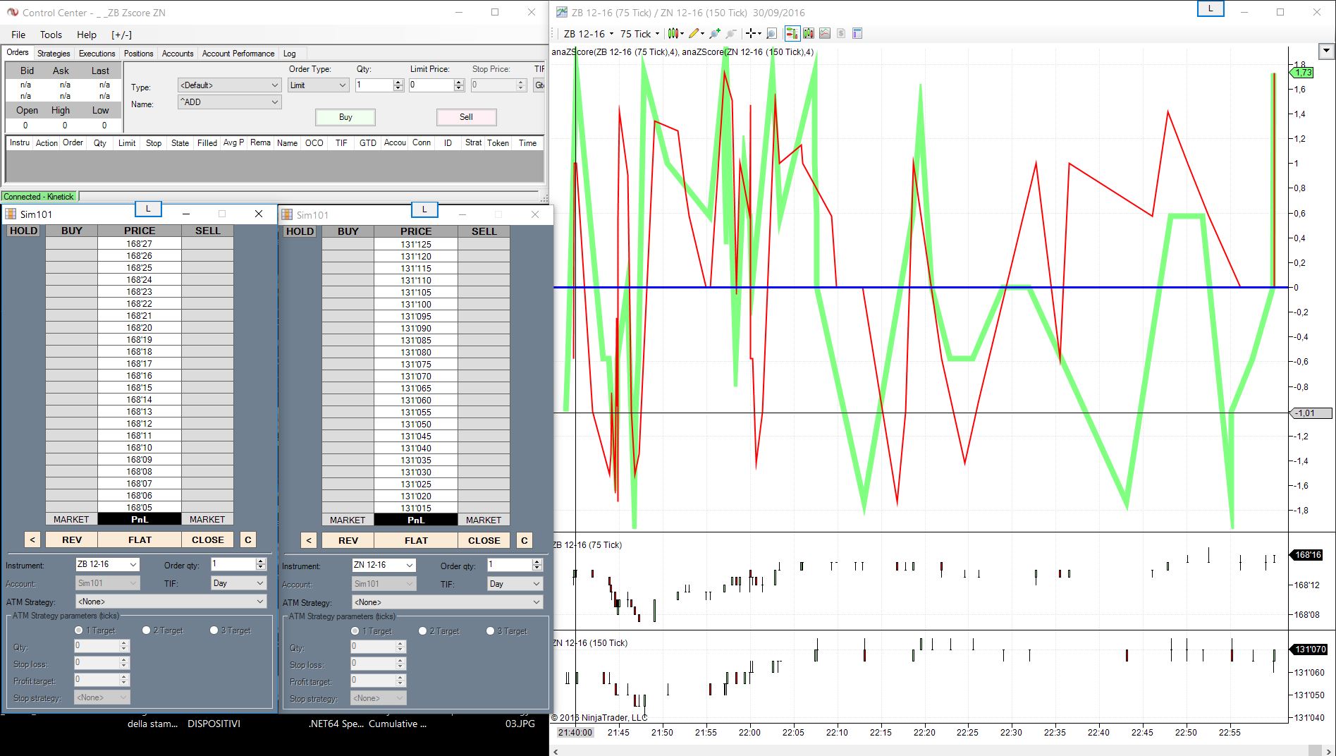Open ATM Strategy dropdown in ZN SuperDOM
Image resolution: width=1336 pixels, height=756 pixels.
447,602
